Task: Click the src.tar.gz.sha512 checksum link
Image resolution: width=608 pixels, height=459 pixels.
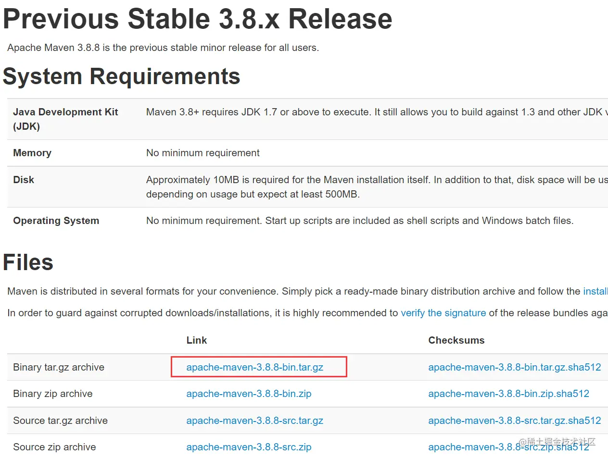Action: click(515, 421)
